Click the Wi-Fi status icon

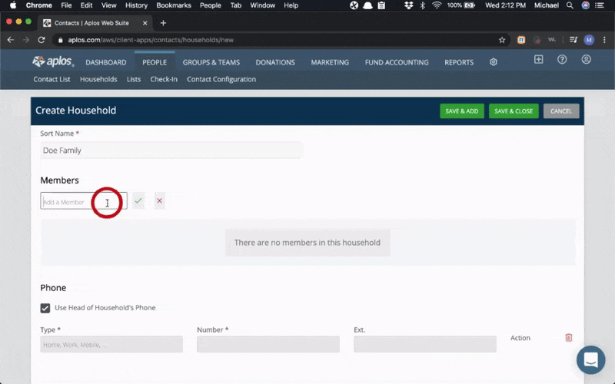(436, 5)
